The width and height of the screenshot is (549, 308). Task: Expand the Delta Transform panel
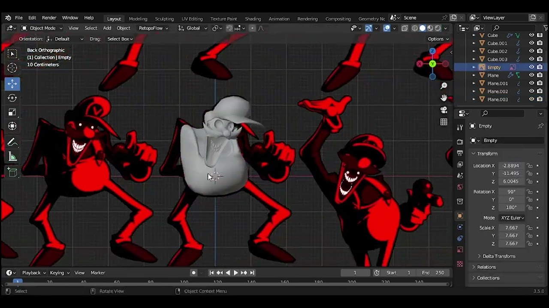pyautogui.click(x=498, y=256)
